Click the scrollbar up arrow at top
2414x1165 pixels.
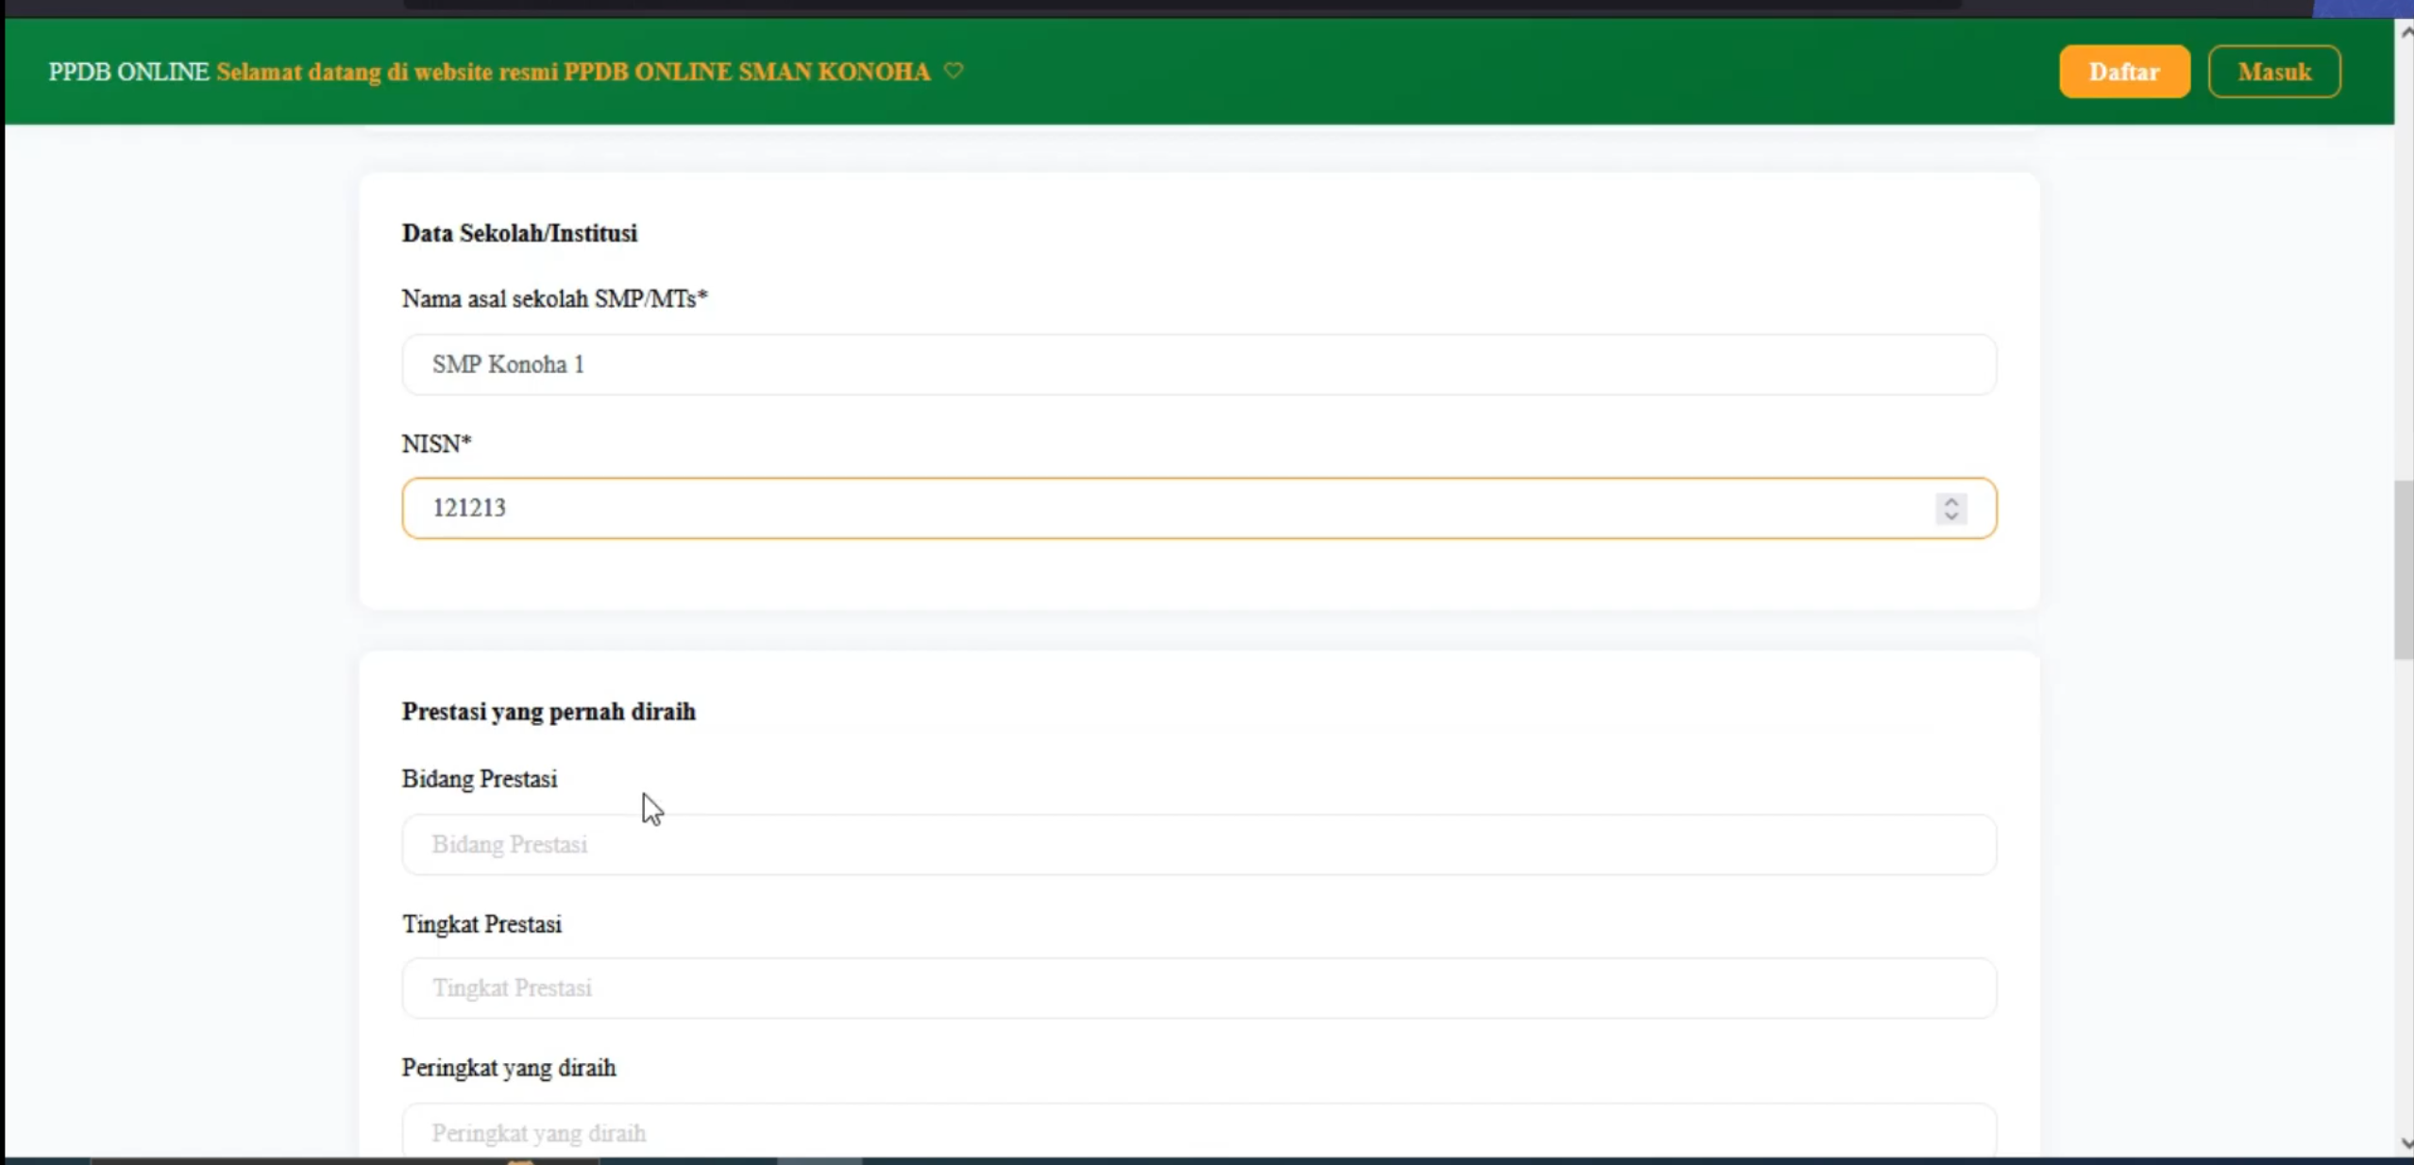tap(2405, 32)
